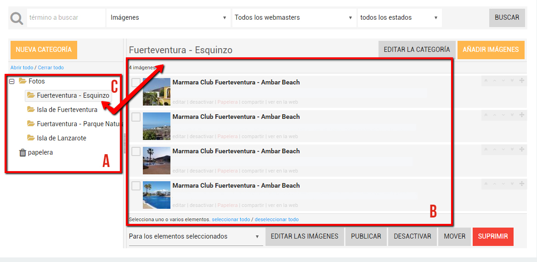The height and width of the screenshot is (262, 537).
Task: Focus the término a buscar search field
Action: [x=66, y=18]
